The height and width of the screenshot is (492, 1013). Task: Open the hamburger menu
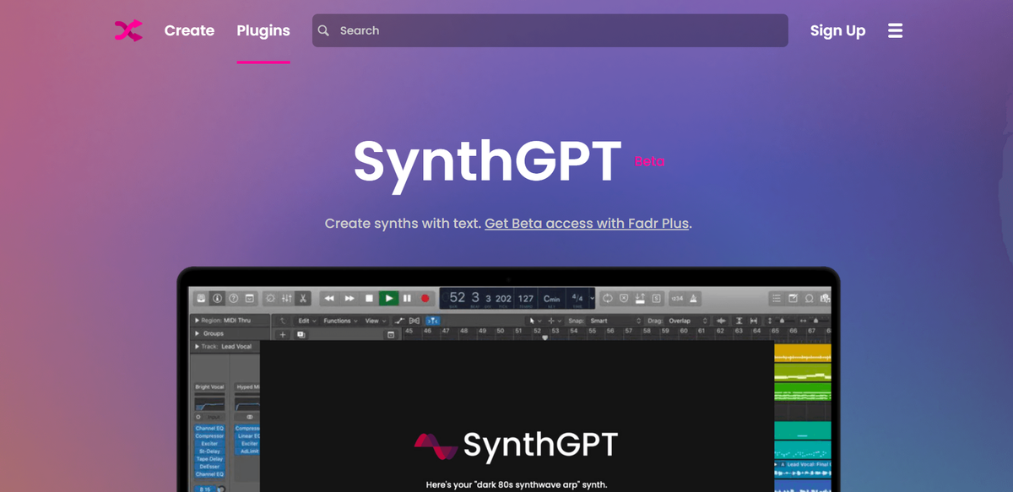pyautogui.click(x=896, y=30)
